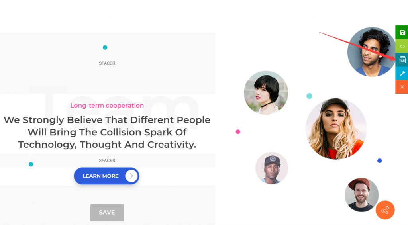Click the pink "Long-term cooperation" subtitle
This screenshot has height=225, width=408.
point(107,106)
